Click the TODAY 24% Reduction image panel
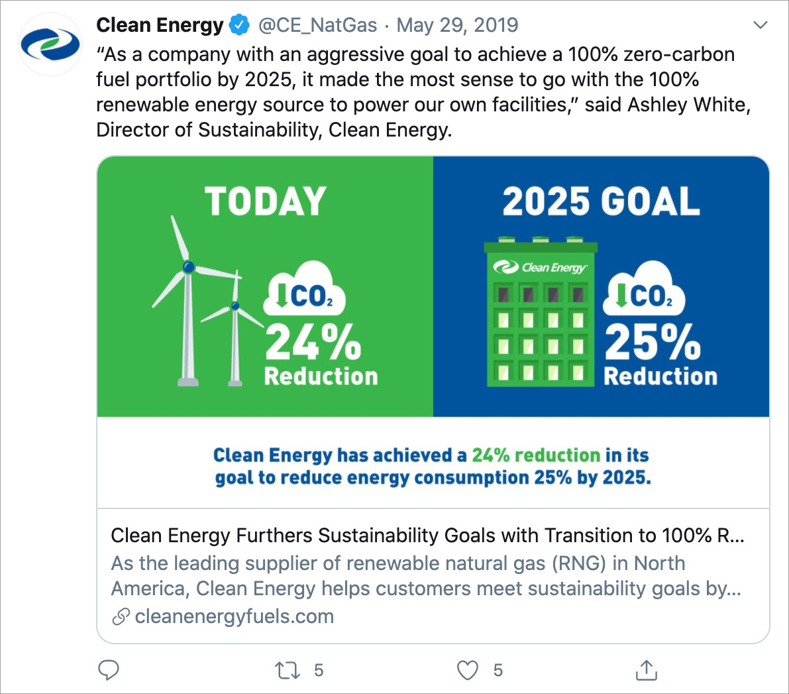 (x=265, y=286)
